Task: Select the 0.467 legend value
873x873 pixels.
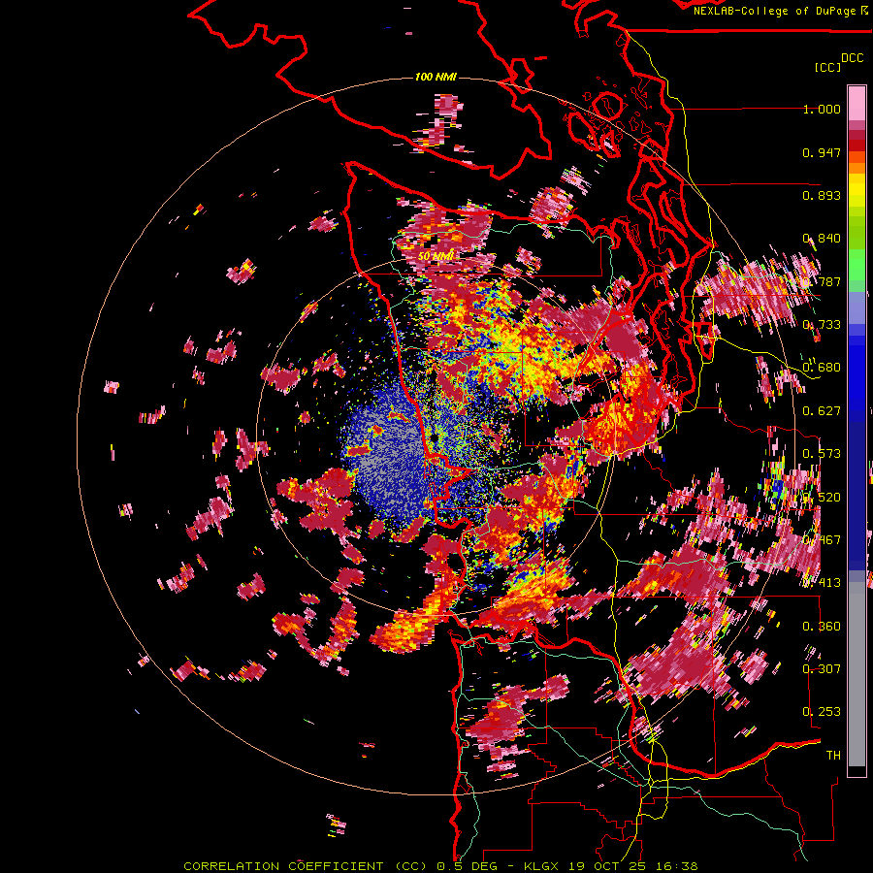Action: tap(822, 540)
